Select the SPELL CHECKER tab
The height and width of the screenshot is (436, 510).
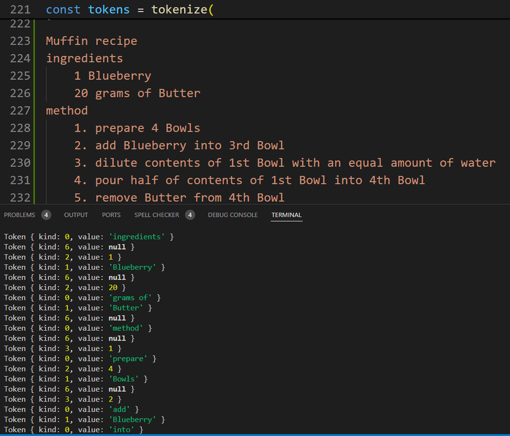(156, 215)
